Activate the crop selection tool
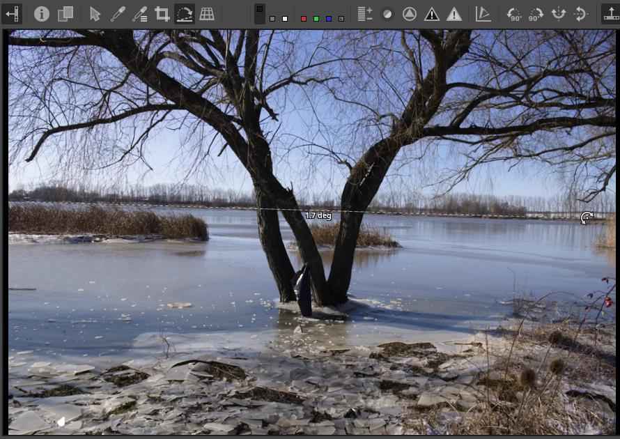 point(162,14)
